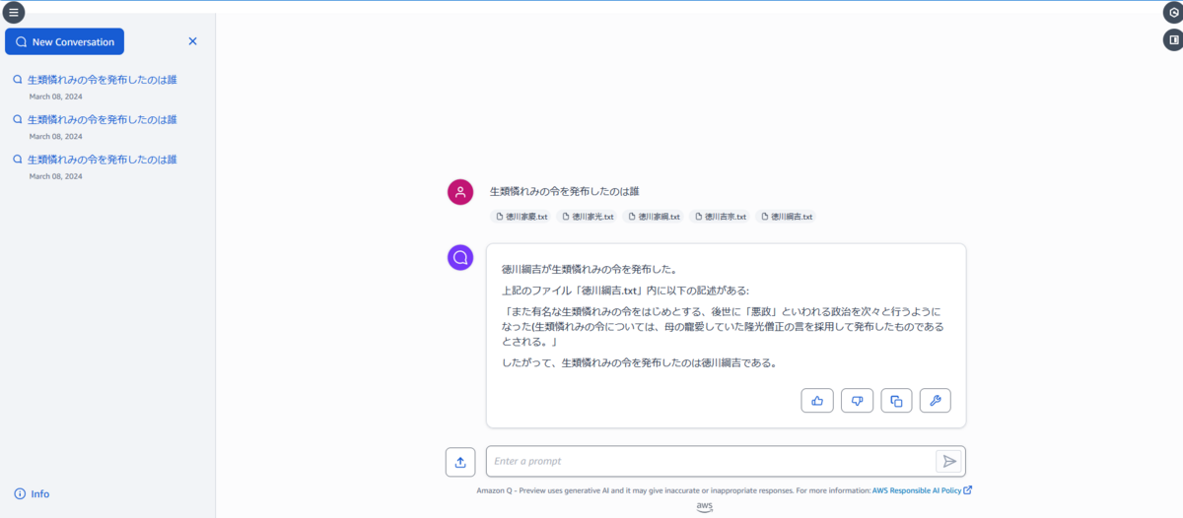Click the pink user avatar icon
1183x518 pixels.
click(460, 192)
